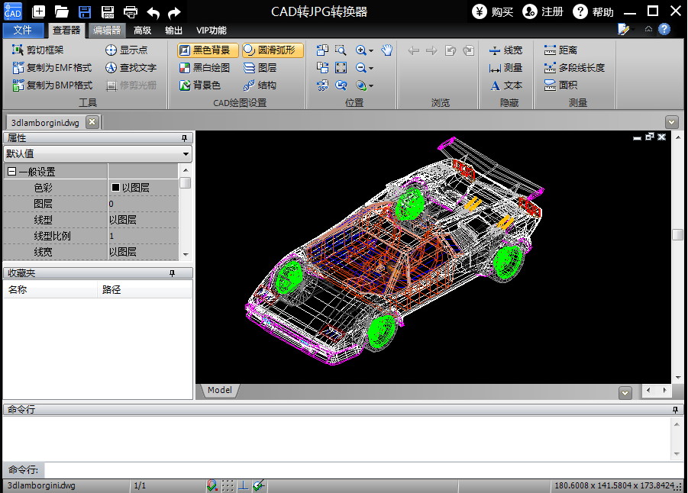Open the zoom in dropdown arrow

point(371,51)
